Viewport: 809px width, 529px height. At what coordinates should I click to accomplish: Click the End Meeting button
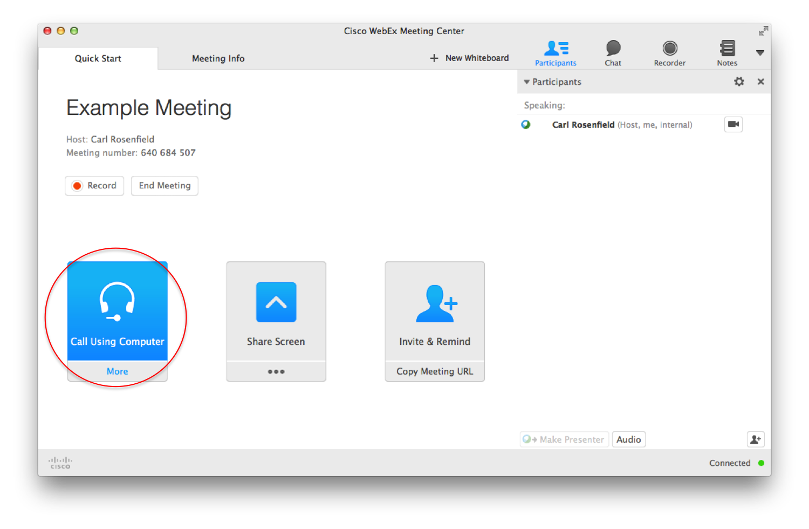pyautogui.click(x=164, y=186)
